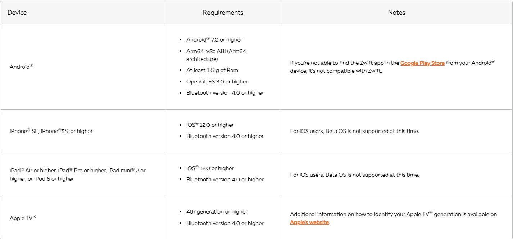513x239 pixels.
Task: Open the Google Play Store link
Action: 422,63
